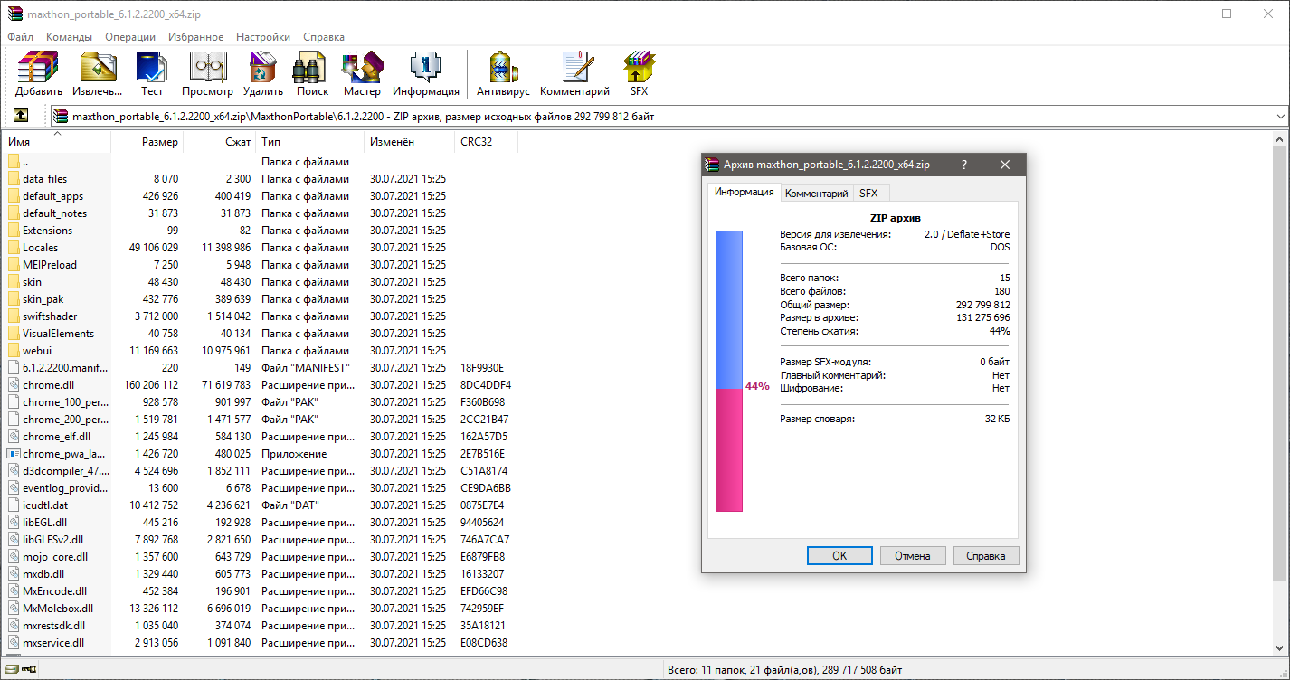This screenshot has height=680, width=1290.
Task: Sort by the CRC32 column header
Action: [487, 142]
